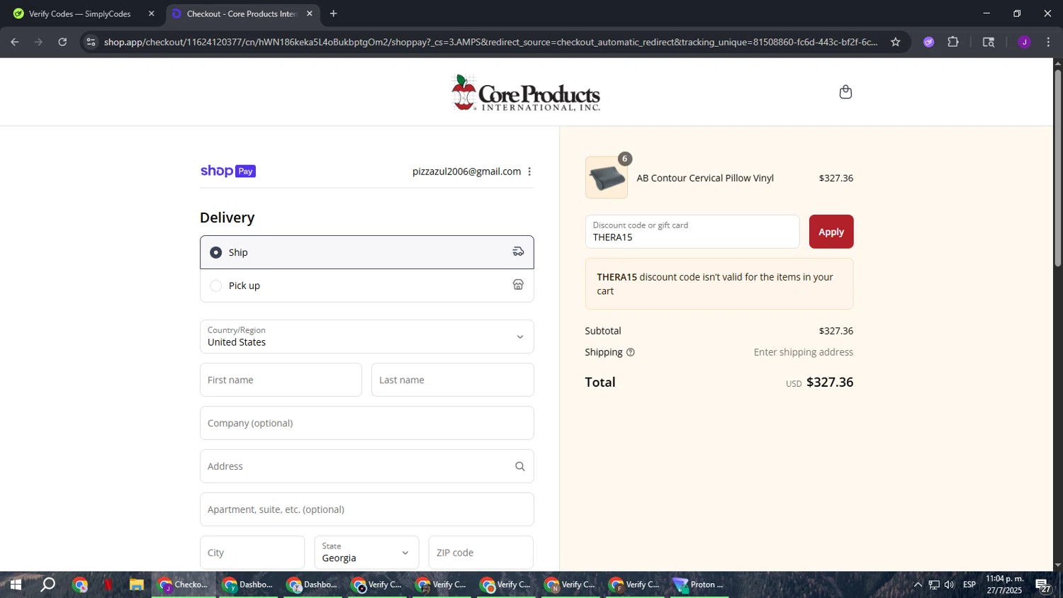Click the AB Contour Cervical Pillow thumbnail

click(x=607, y=178)
